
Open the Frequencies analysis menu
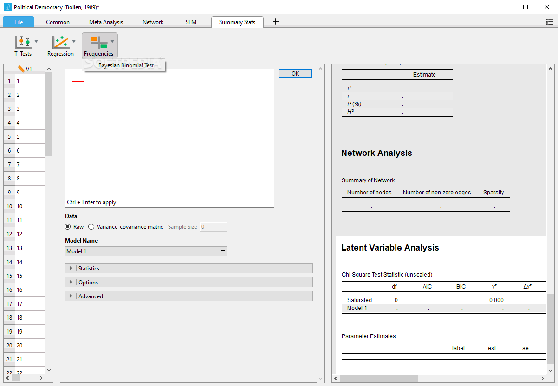(x=99, y=45)
